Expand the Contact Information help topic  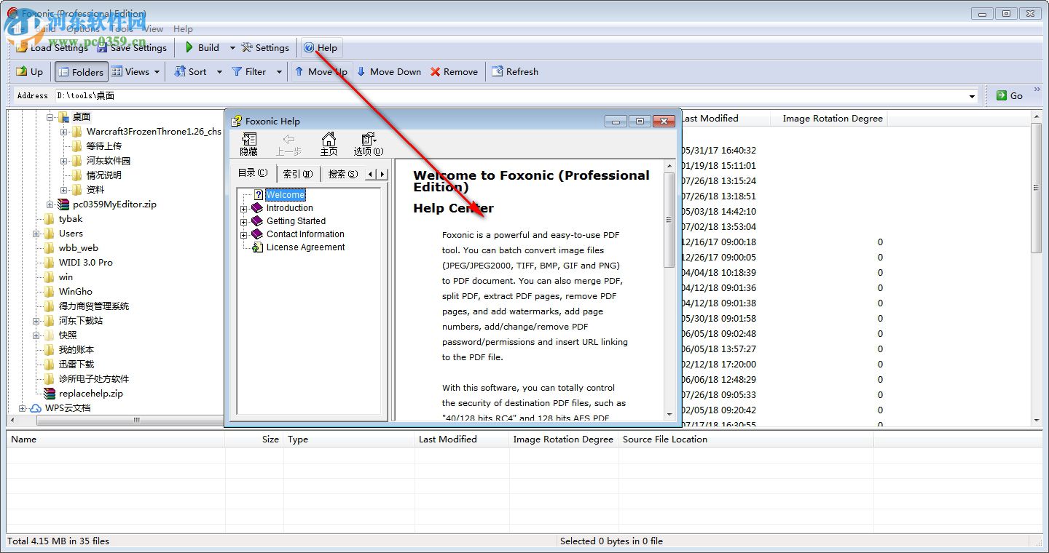coord(243,234)
